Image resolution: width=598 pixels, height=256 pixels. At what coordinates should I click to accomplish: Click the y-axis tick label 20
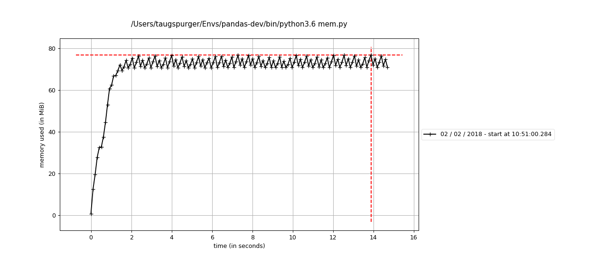click(x=52, y=174)
